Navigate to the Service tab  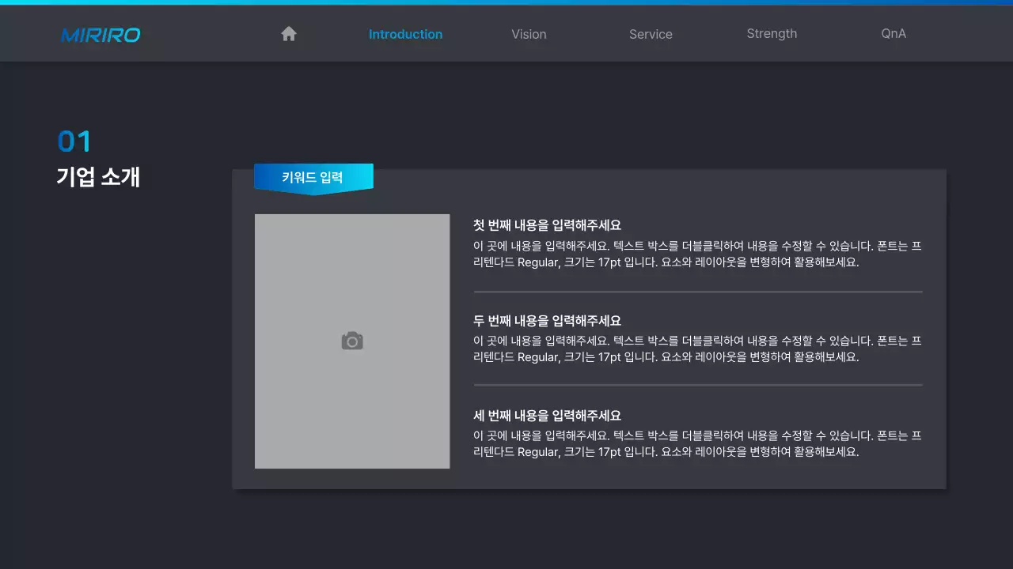point(651,34)
